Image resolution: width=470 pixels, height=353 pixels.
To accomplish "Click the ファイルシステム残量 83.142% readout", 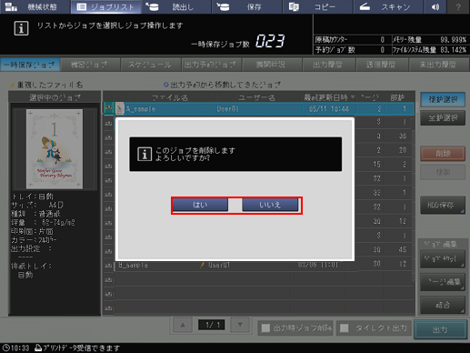I will click(x=453, y=50).
